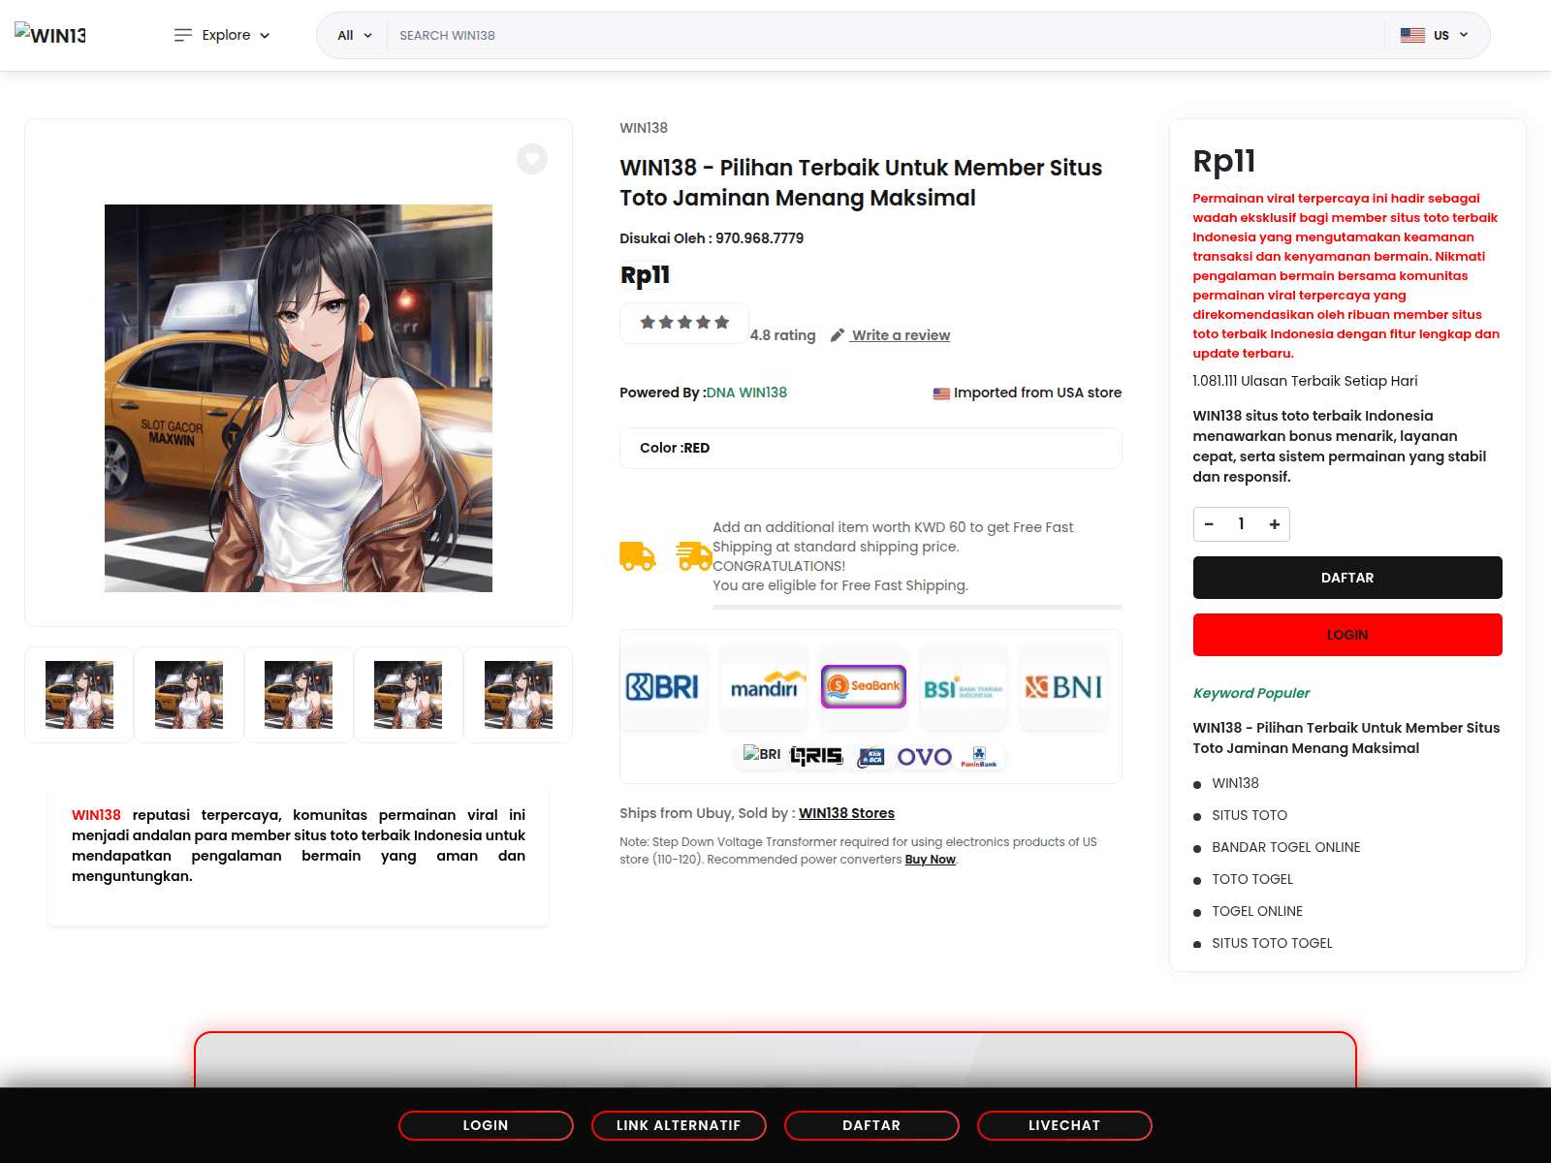
Task: Open the Explore menu dropdown
Action: pyautogui.click(x=222, y=35)
